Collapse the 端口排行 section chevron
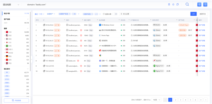The width and height of the screenshot is (212, 104). coord(28,69)
